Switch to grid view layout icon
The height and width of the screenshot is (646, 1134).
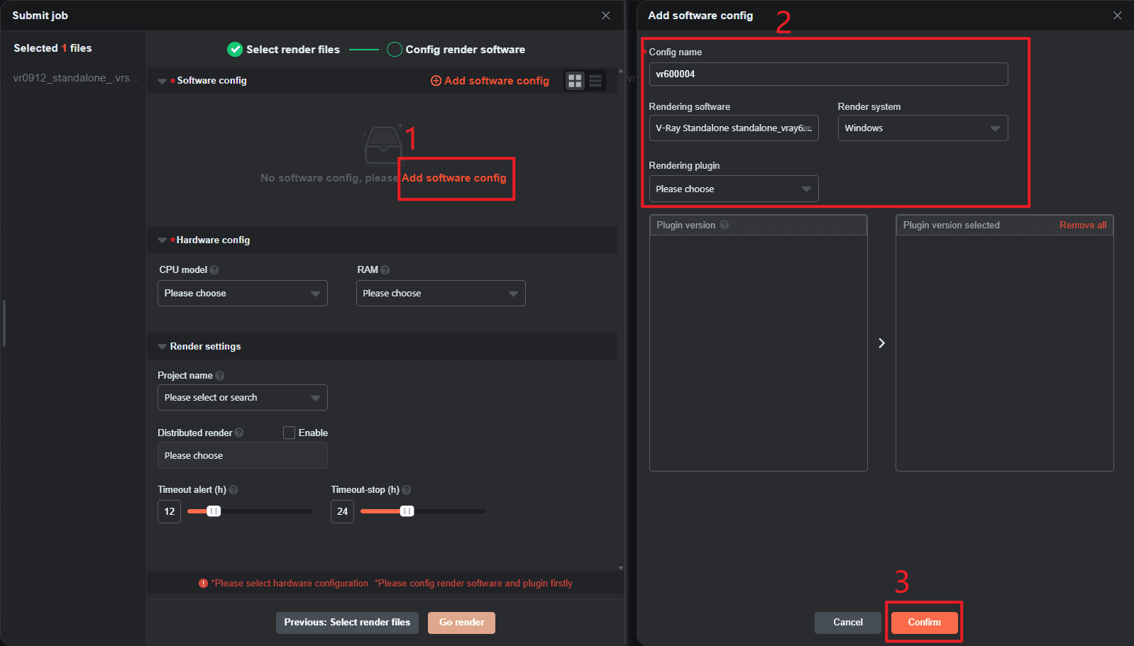575,81
